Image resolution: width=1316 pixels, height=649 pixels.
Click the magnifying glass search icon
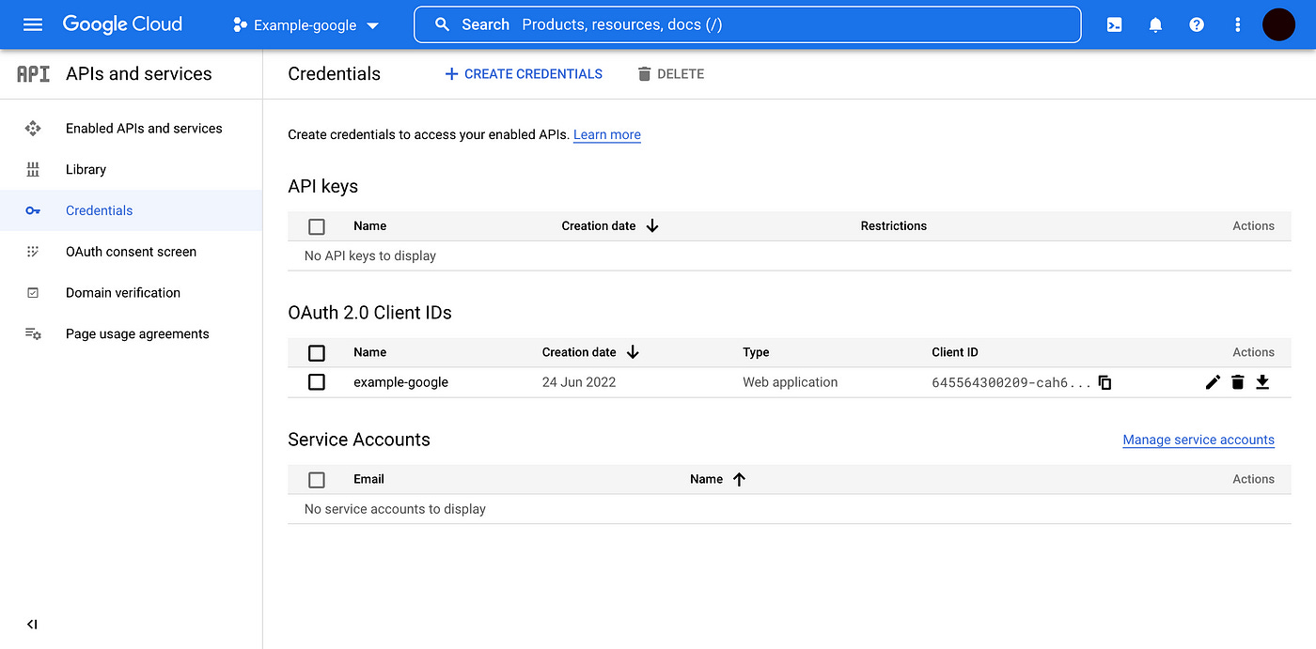coord(442,24)
